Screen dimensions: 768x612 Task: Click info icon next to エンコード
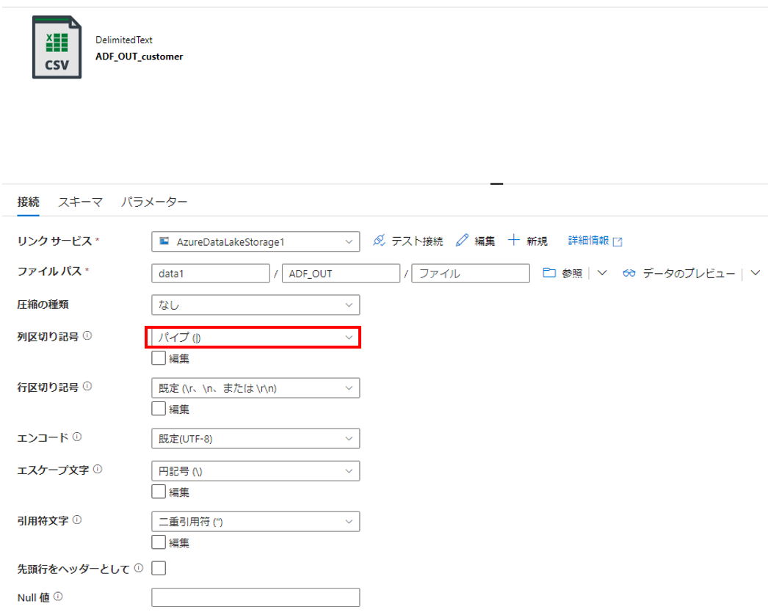point(77,437)
